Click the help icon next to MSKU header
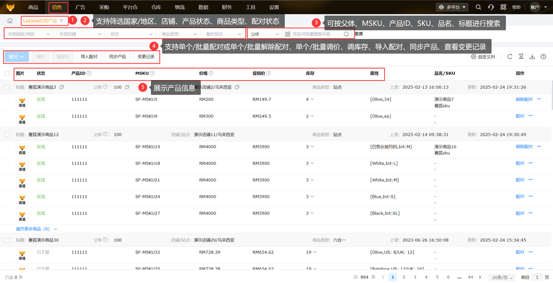The height and width of the screenshot is (283, 553). click(152, 74)
